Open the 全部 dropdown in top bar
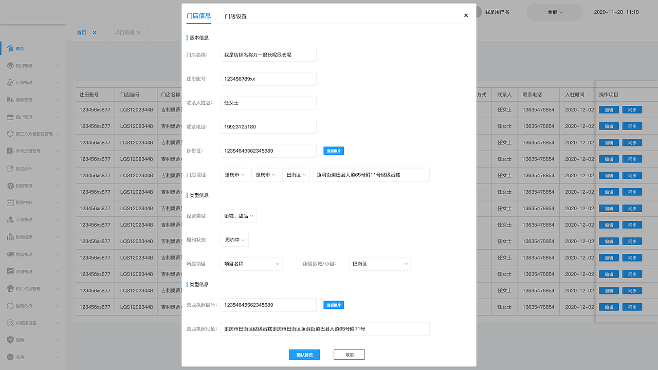Viewport: 658px width, 370px height. coord(555,12)
